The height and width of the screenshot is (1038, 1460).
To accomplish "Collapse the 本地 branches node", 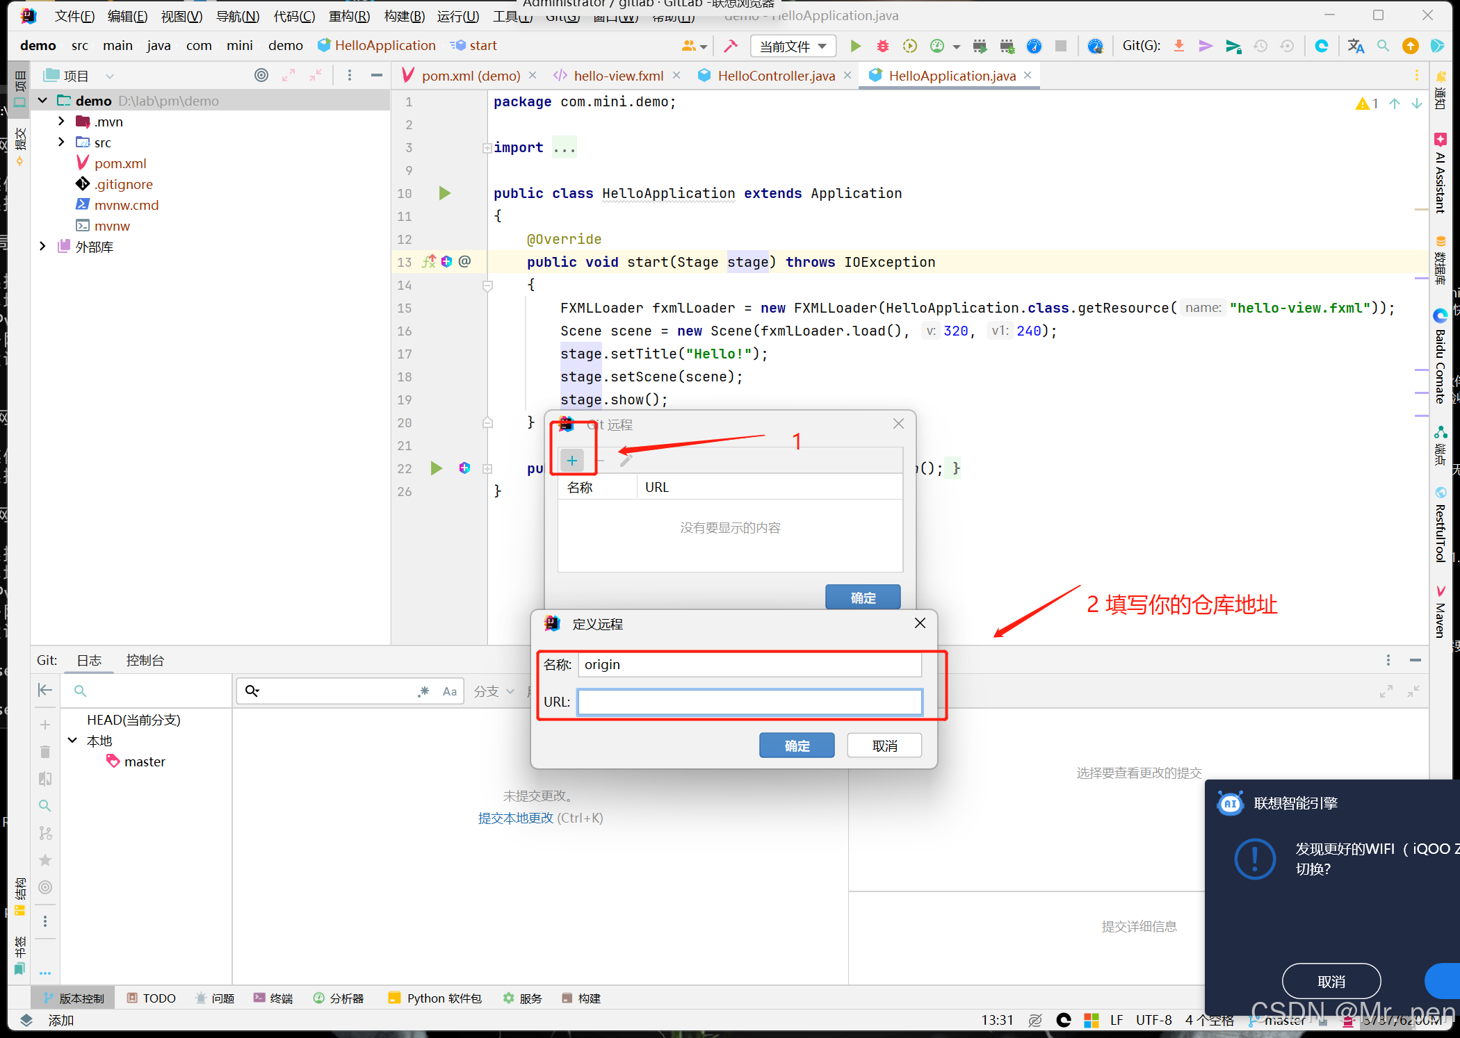I will 72,741.
